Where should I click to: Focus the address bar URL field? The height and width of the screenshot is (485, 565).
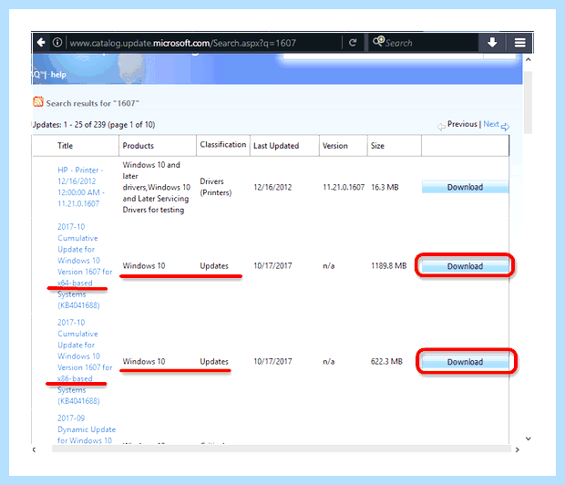click(203, 43)
